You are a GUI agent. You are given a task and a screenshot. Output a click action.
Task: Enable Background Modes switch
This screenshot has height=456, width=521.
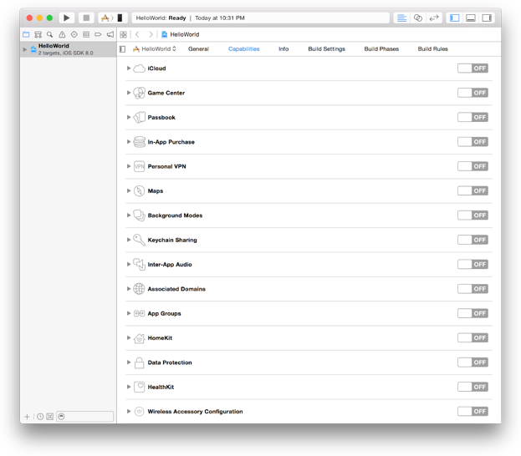click(472, 215)
